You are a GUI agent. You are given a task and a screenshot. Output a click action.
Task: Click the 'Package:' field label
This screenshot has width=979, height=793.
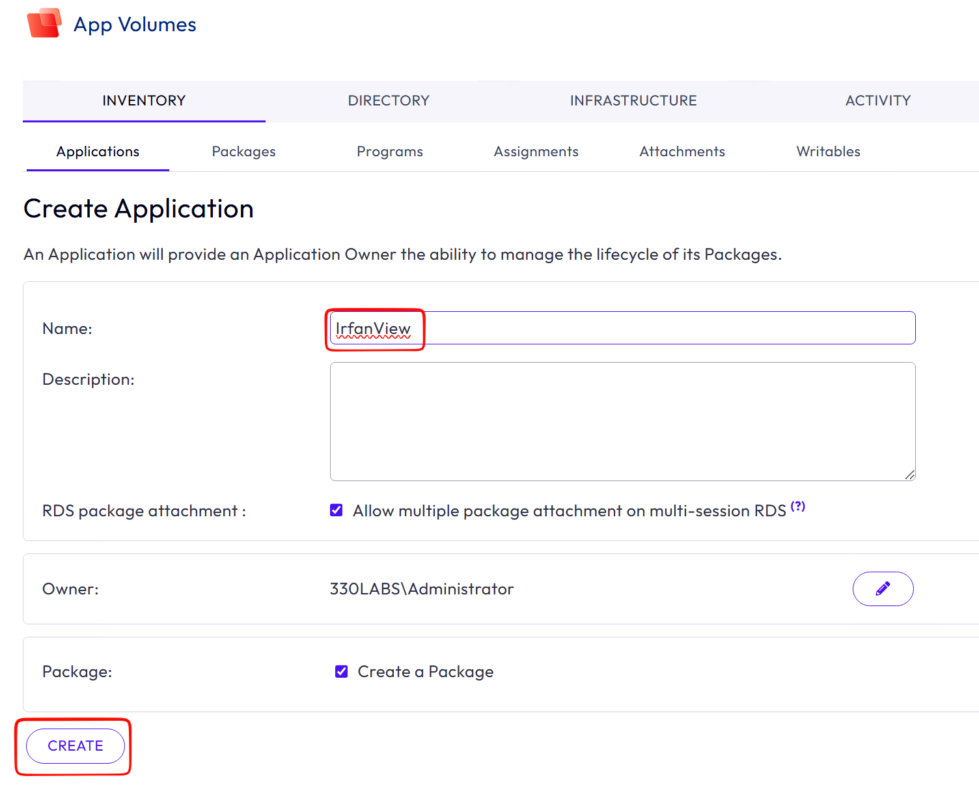[x=77, y=672]
